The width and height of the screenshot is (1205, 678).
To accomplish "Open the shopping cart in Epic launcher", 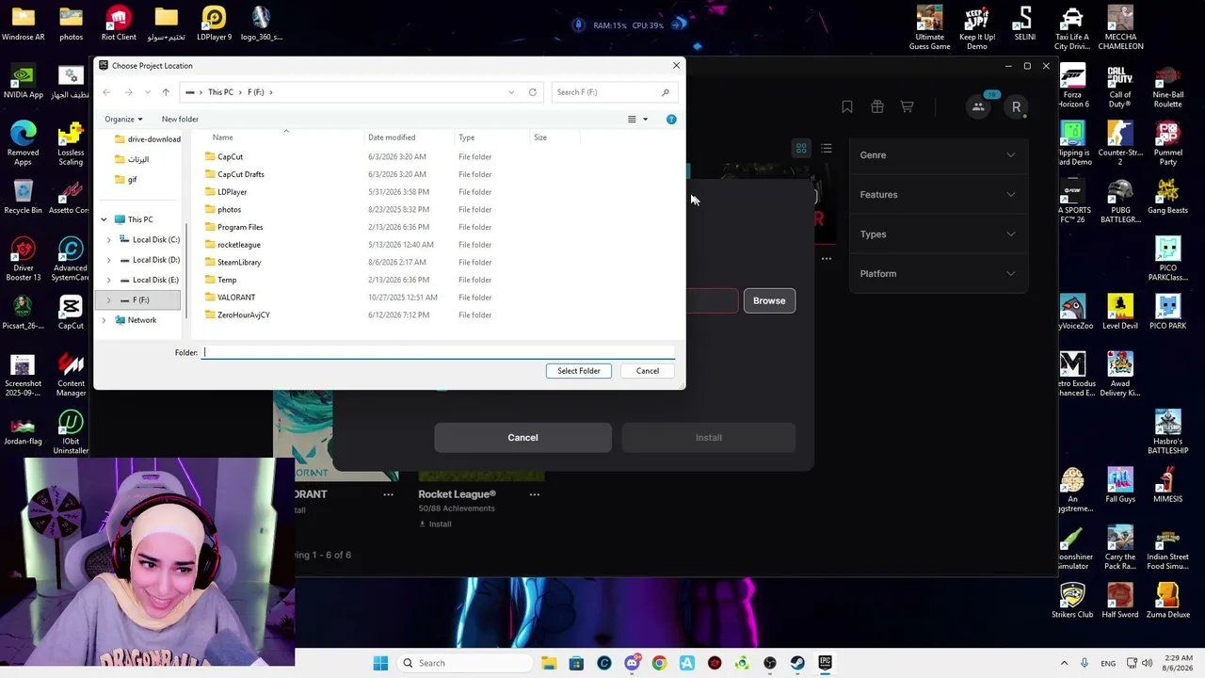I will [x=908, y=107].
